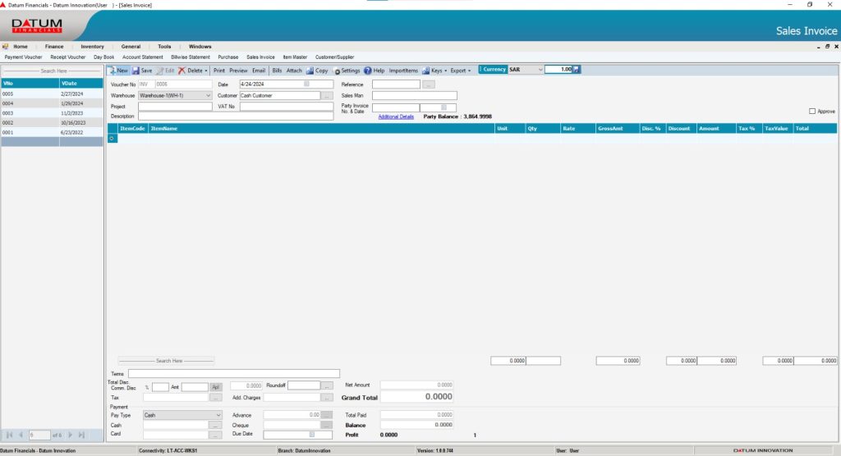Click the Apl discount button

(215, 387)
